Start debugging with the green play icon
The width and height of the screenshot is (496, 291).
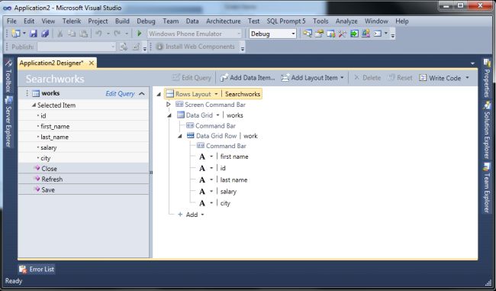tap(139, 34)
